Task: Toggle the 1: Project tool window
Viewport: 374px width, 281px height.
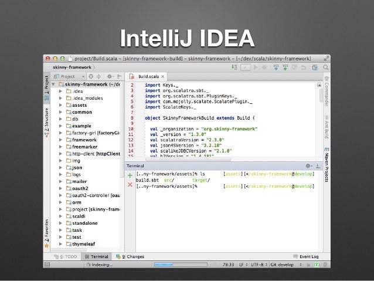Action: click(x=47, y=88)
